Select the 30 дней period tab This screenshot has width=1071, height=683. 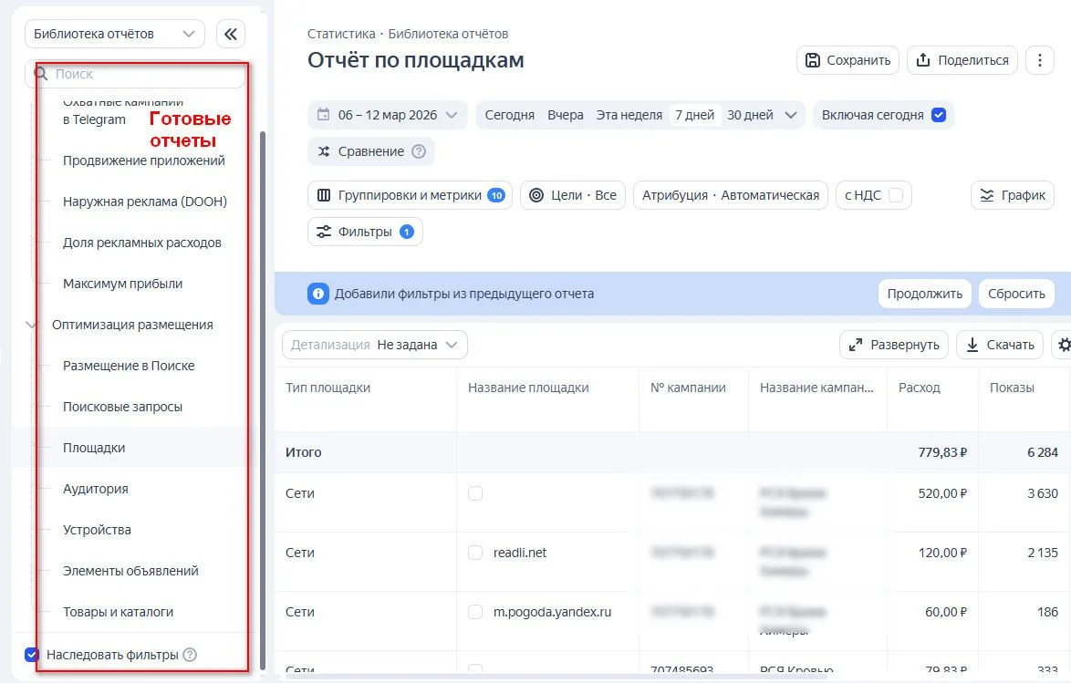[750, 115]
